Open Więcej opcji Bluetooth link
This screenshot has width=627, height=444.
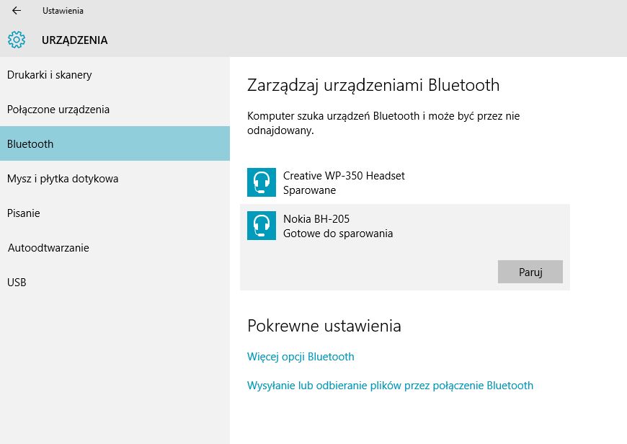pyautogui.click(x=301, y=357)
